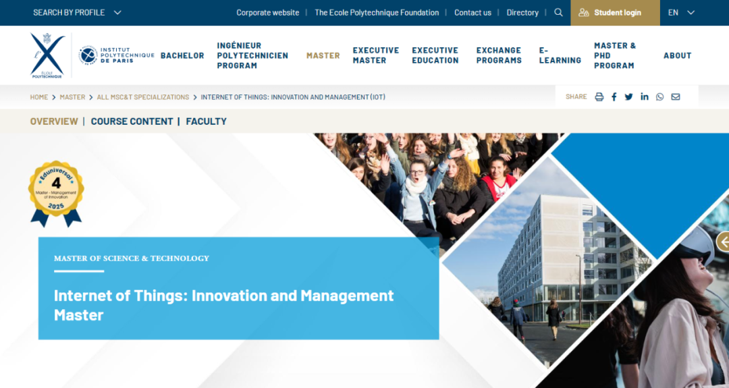
Task: Click the print page icon
Action: 599,96
